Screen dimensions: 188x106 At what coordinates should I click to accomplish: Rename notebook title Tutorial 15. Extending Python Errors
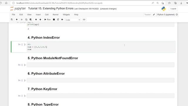point(51,9)
